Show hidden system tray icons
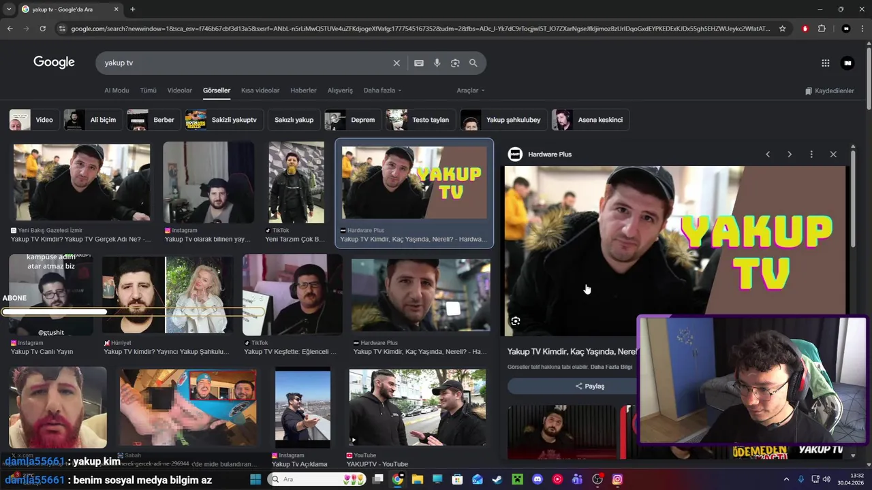 786,479
